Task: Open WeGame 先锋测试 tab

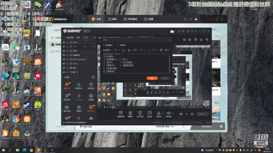Action: click(130, 19)
